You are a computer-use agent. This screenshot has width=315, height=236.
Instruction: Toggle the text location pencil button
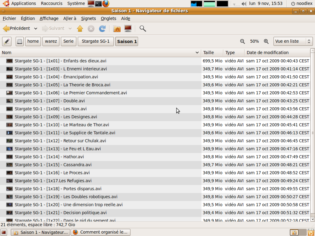7,41
